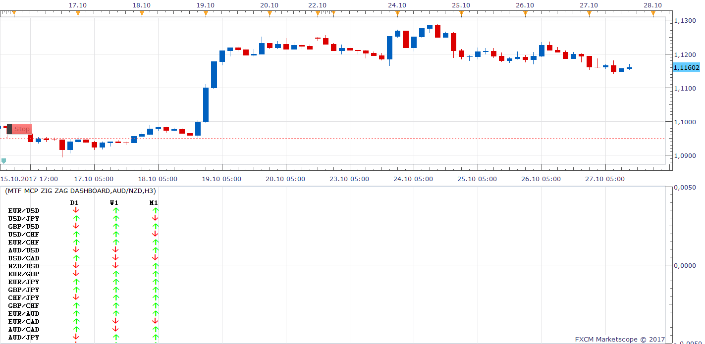Click the orange marker below 20.10

point(270,13)
